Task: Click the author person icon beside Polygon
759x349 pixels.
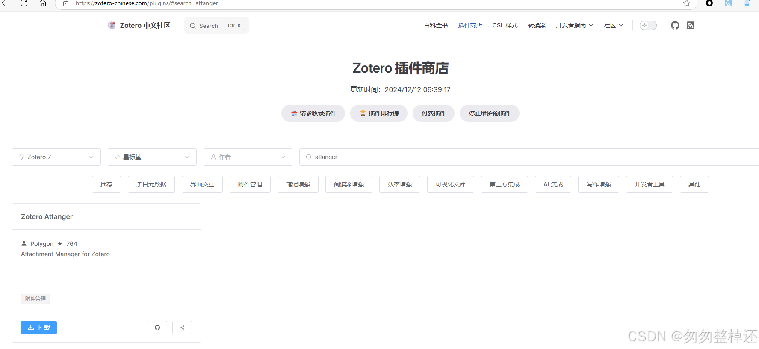Action: click(x=24, y=243)
